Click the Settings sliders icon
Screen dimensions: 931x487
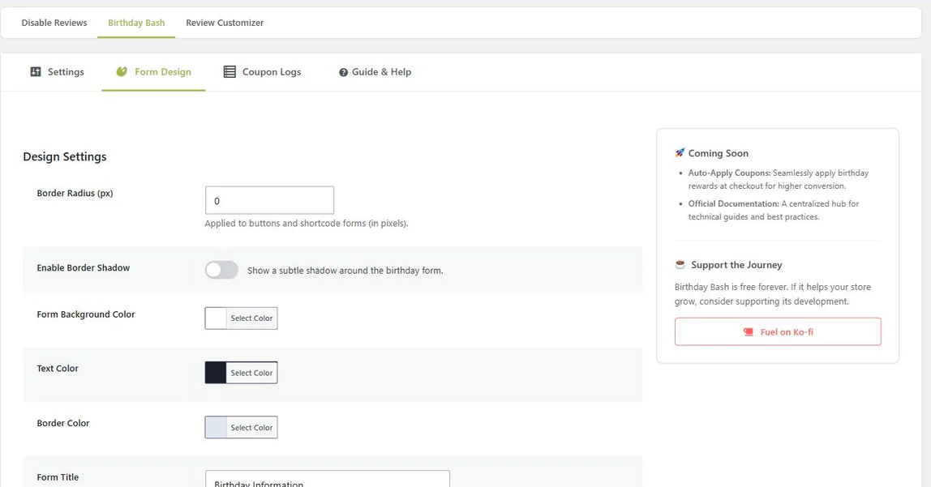[36, 72]
